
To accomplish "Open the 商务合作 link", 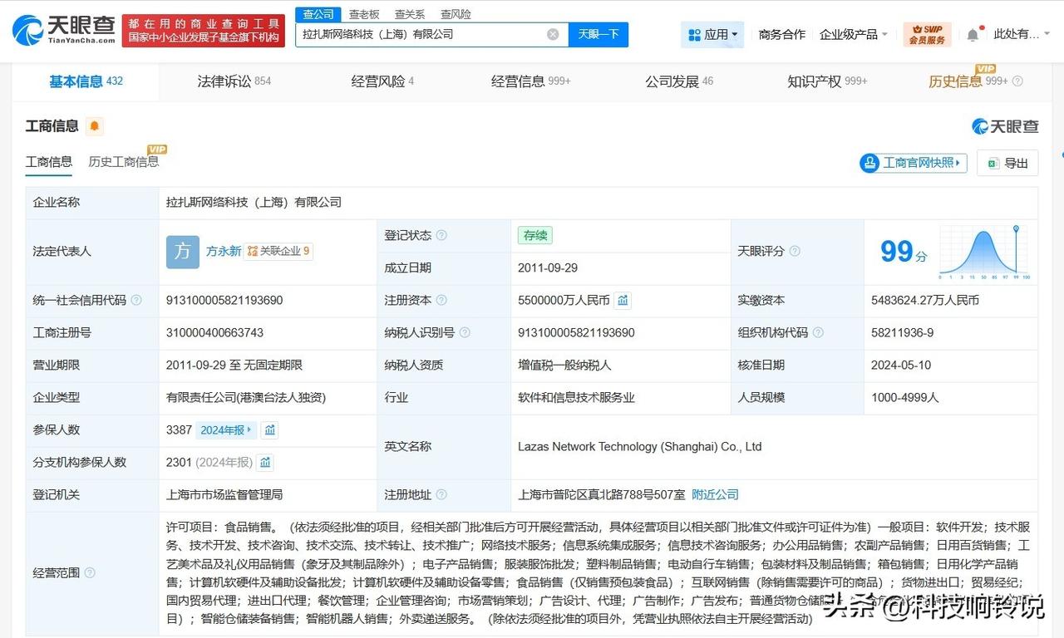I will [782, 34].
